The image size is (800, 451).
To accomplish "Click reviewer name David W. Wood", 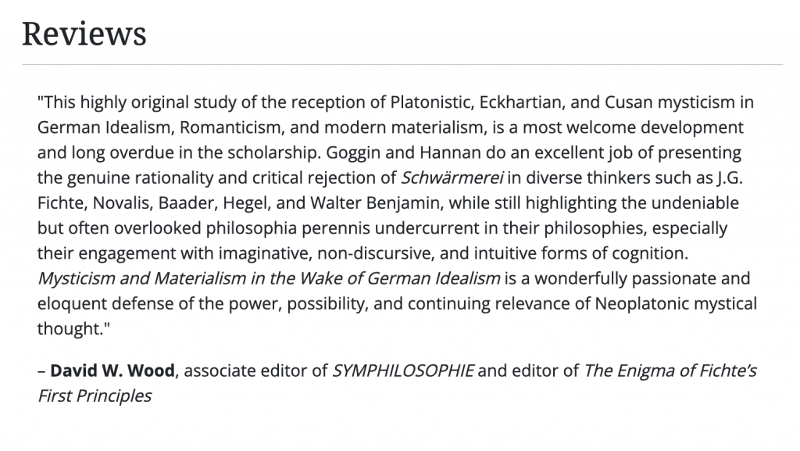I will point(111,370).
